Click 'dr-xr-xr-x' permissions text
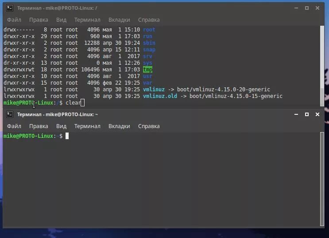Image resolution: width=329 pixels, height=238 pixels. click(19, 63)
